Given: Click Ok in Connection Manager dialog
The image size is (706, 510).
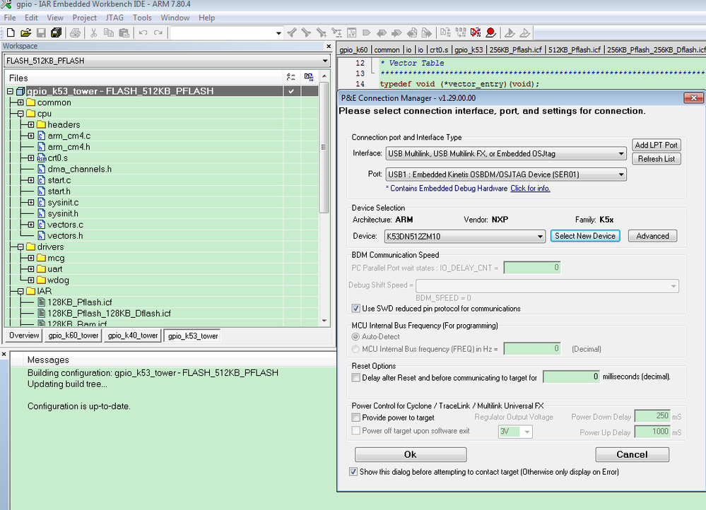Looking at the screenshot, I should 410,455.
